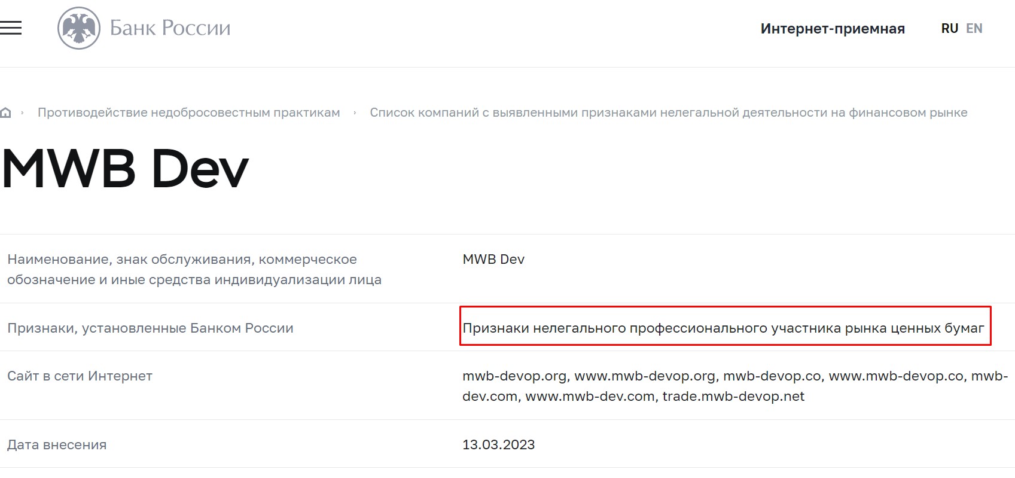Screen dimensions: 1015x478
Task: Click the MWB Dev page heading
Action: [x=125, y=169]
